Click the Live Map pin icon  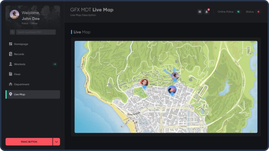click(x=11, y=94)
